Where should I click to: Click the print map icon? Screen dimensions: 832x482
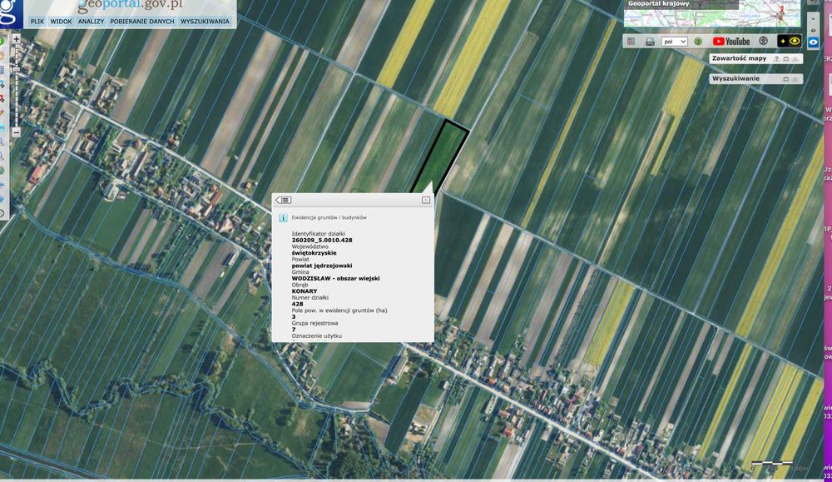650,42
